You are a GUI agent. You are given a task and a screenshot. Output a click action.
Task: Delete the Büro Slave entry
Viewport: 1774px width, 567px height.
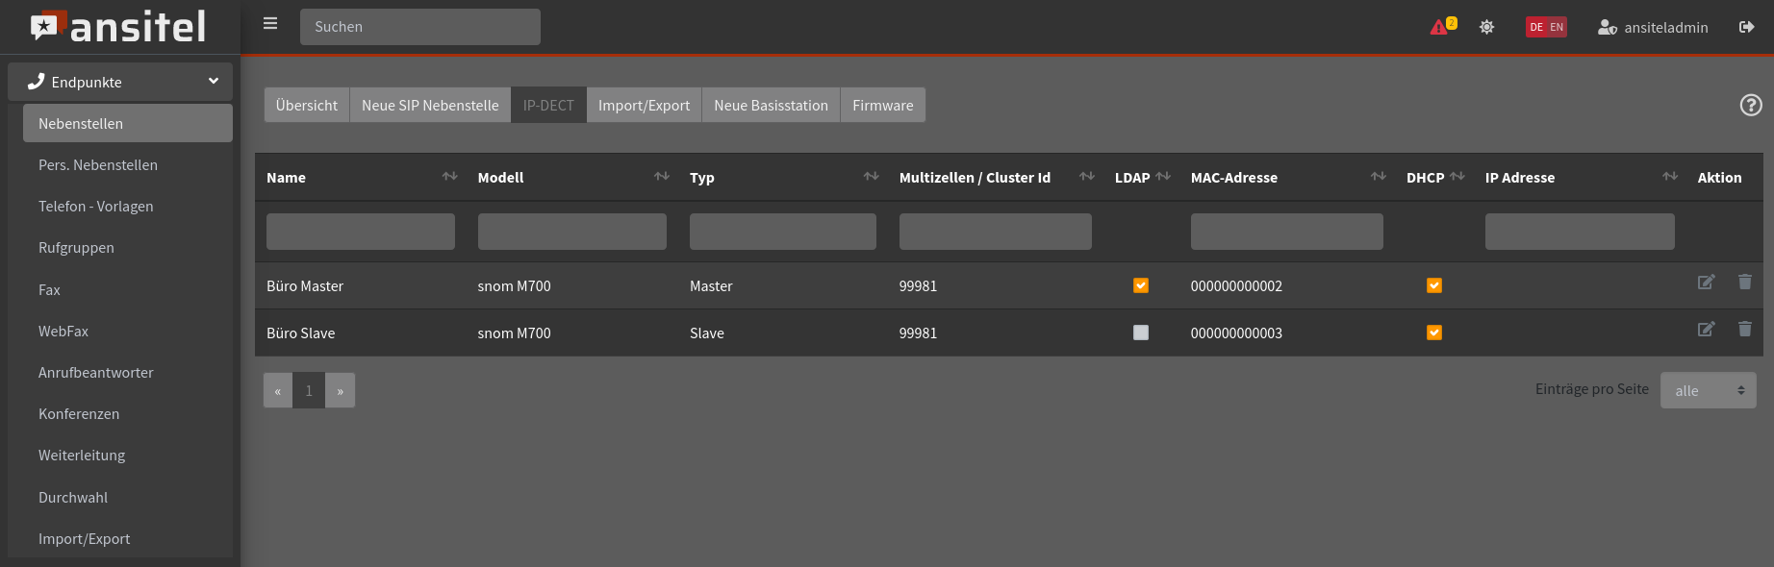pyautogui.click(x=1744, y=330)
